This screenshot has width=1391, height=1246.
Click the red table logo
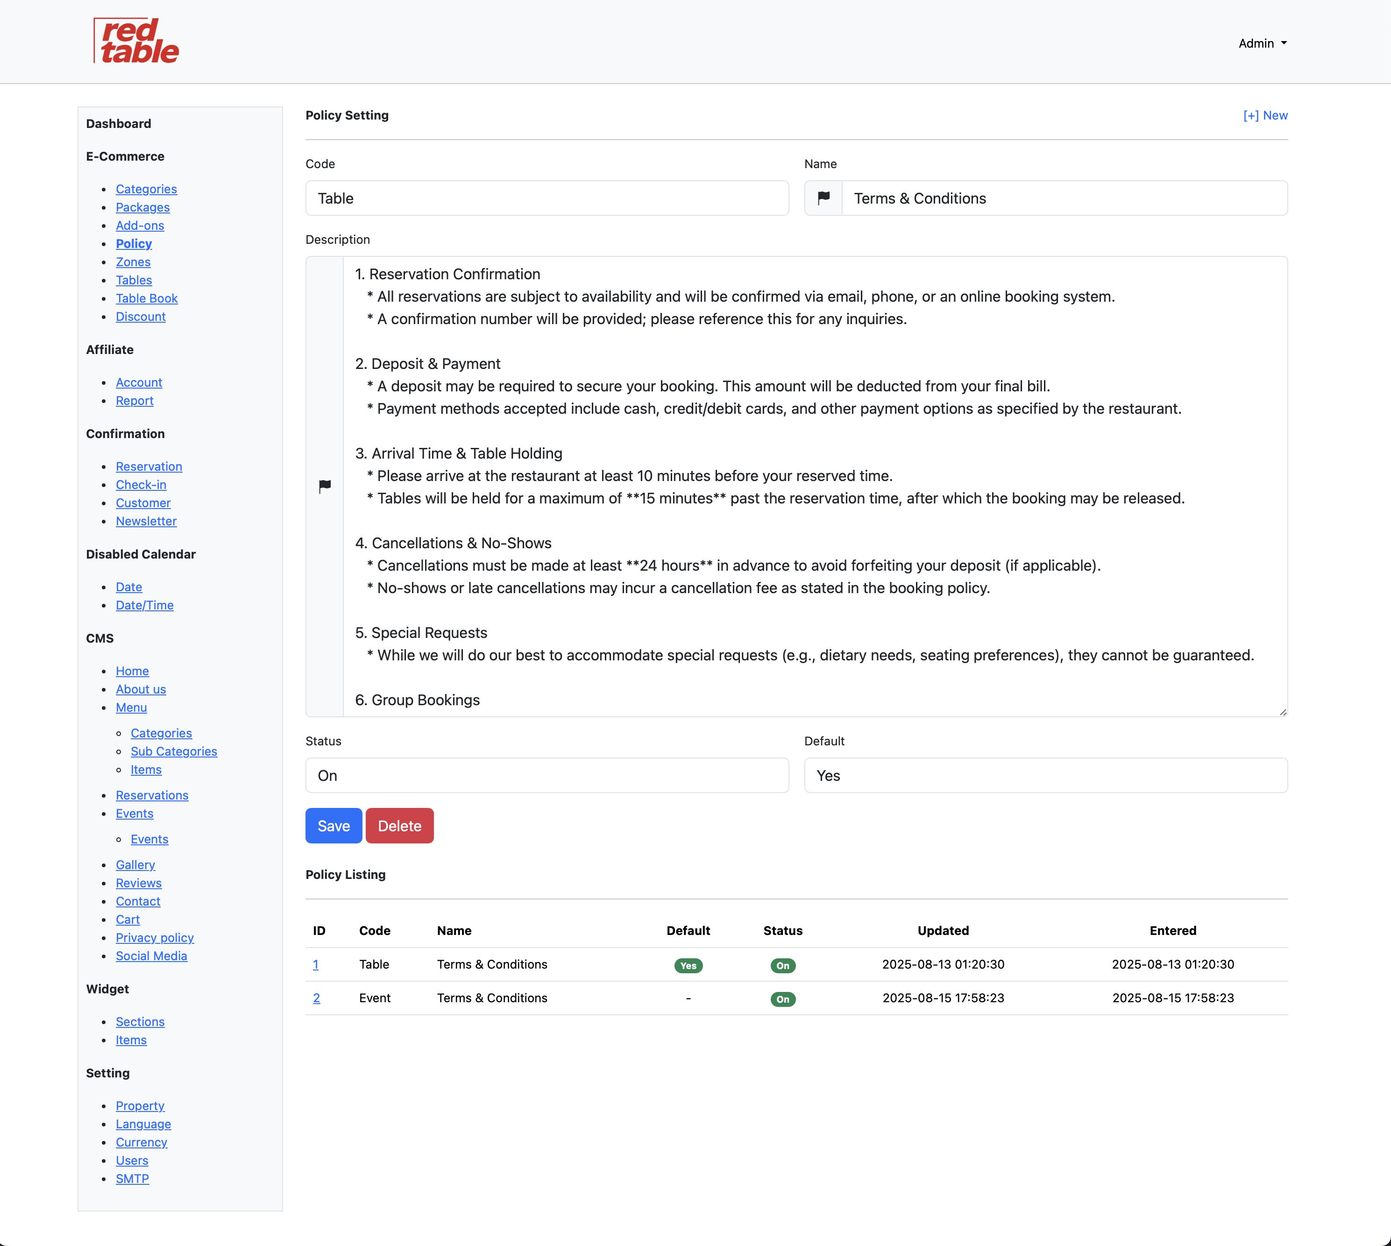136,41
